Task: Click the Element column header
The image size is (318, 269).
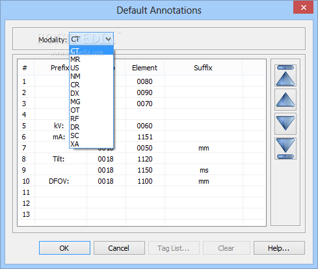Action: tap(145, 68)
